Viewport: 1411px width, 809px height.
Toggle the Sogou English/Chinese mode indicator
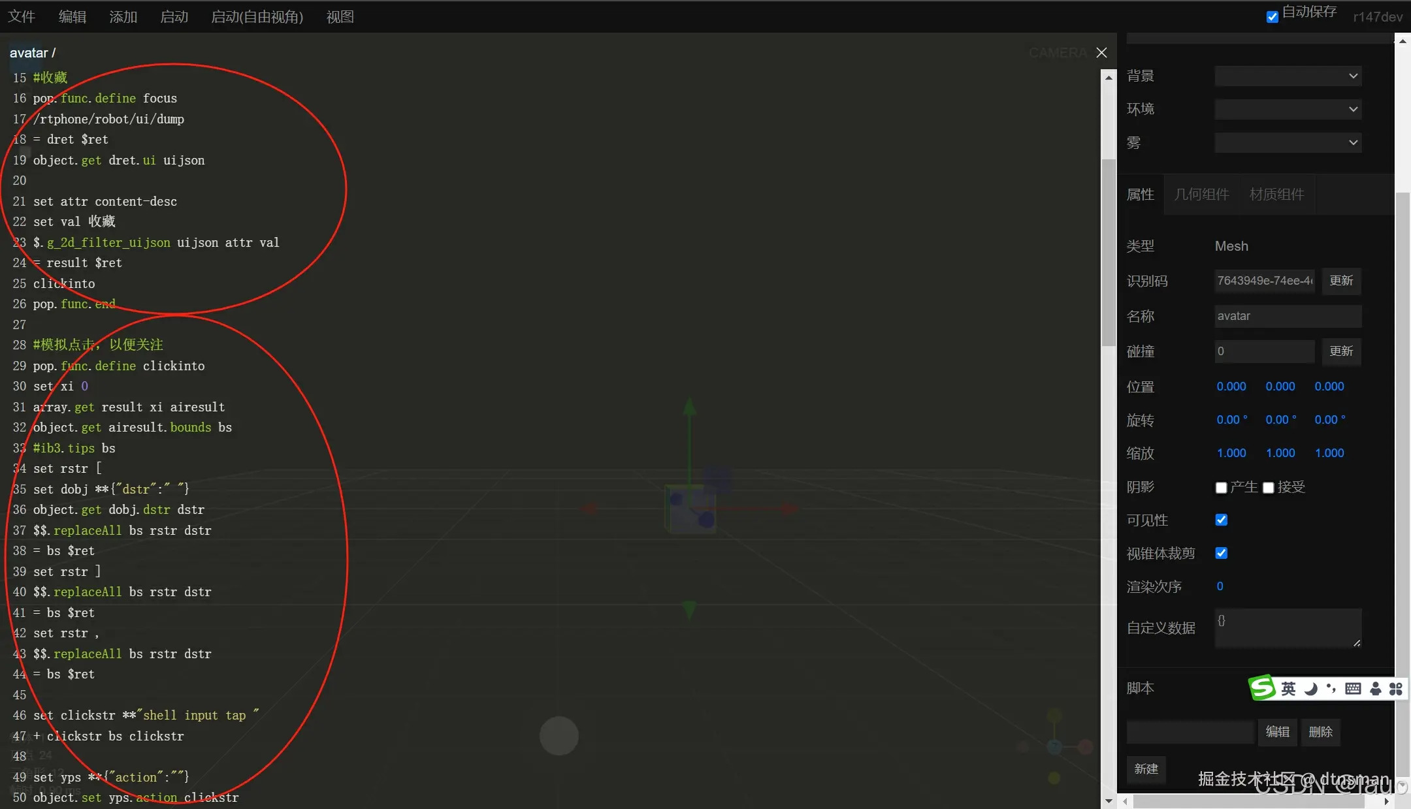pyautogui.click(x=1288, y=689)
